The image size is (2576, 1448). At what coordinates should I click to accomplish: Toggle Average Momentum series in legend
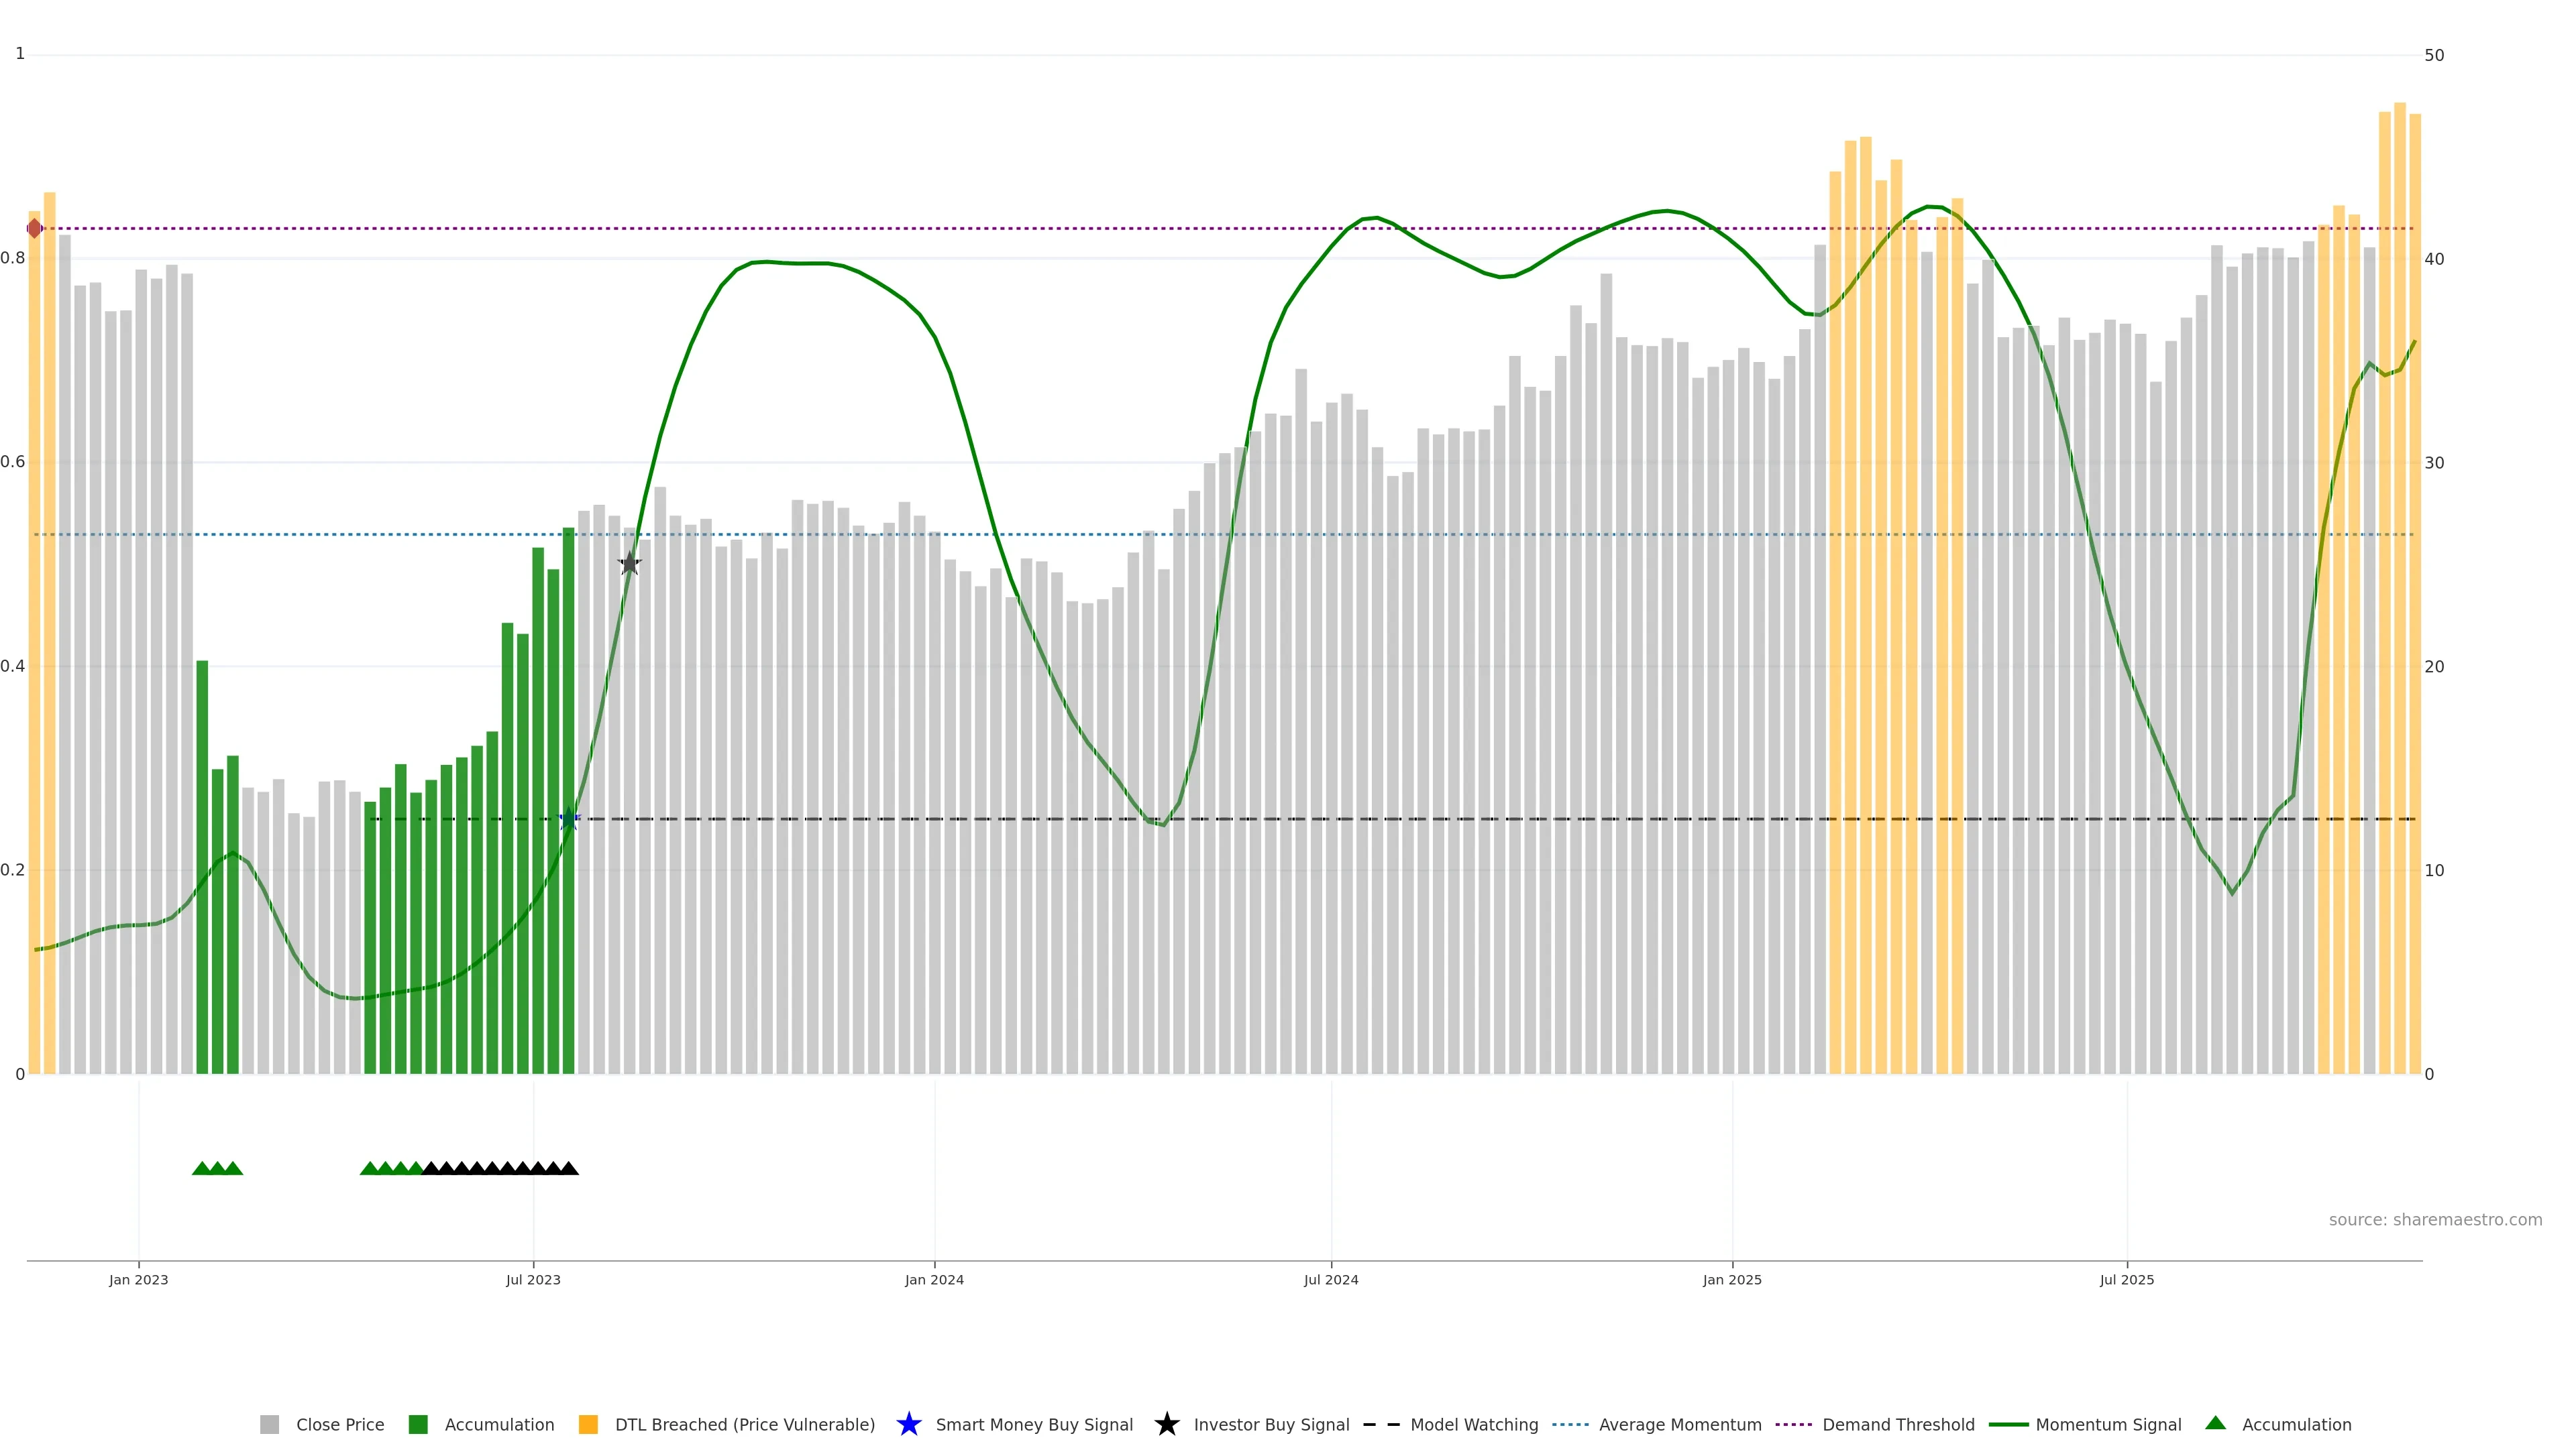[1680, 1424]
